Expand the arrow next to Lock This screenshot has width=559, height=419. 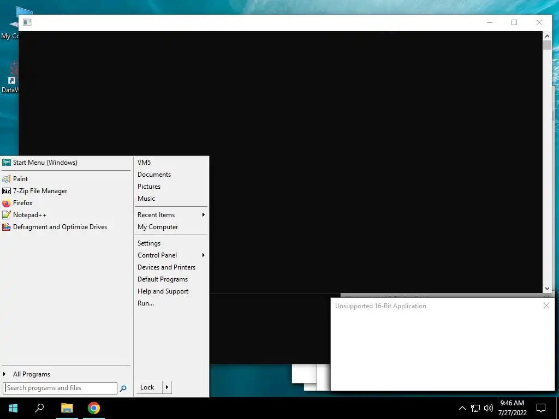(167, 387)
